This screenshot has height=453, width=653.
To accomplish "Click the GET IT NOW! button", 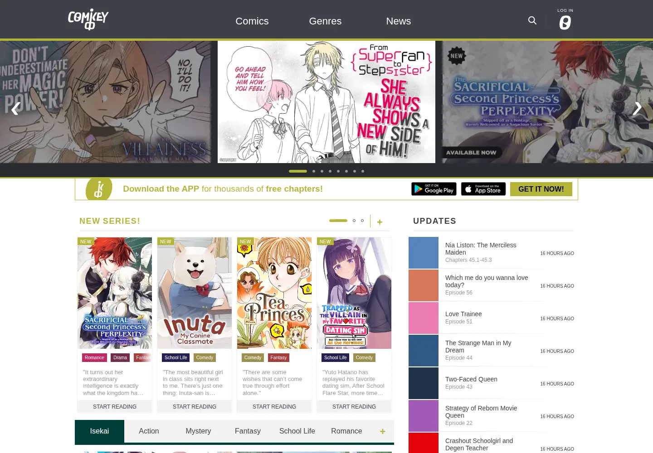I will (x=541, y=189).
